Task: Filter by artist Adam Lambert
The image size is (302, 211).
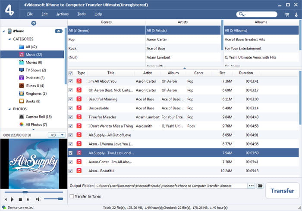Action: (x=183, y=57)
